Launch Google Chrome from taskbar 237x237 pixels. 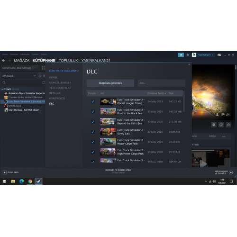[x=30, y=182]
